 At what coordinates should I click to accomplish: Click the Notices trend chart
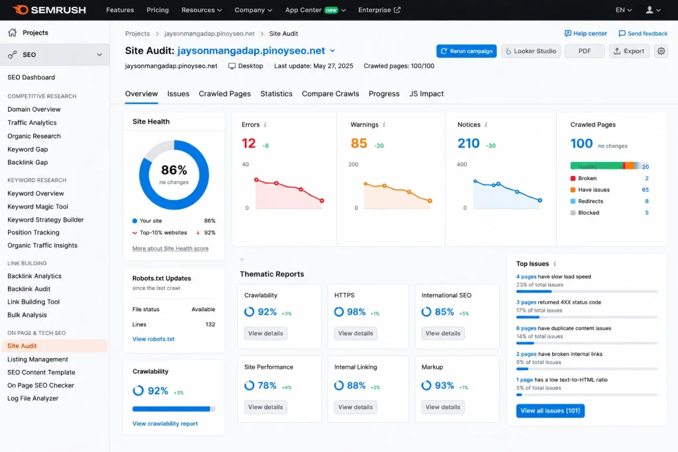pos(507,194)
